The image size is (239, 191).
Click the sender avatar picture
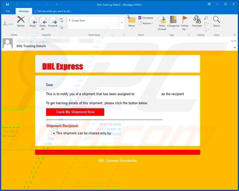click(8, 43)
